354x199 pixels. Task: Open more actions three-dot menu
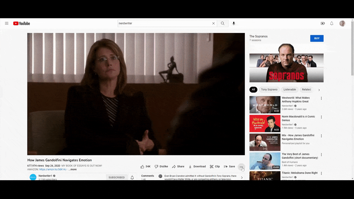point(241,167)
